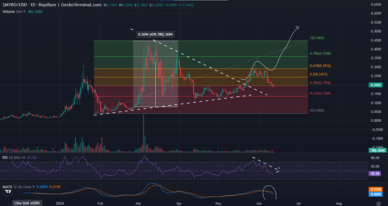Click the 0.1000 price axis label
Viewport: 388px width, 206px height.
[377, 103]
